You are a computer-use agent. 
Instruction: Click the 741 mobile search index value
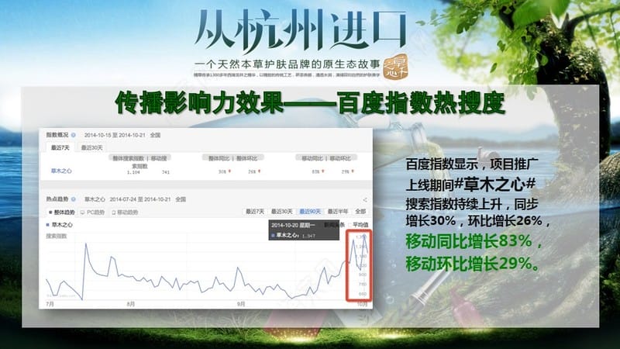pyautogui.click(x=166, y=172)
